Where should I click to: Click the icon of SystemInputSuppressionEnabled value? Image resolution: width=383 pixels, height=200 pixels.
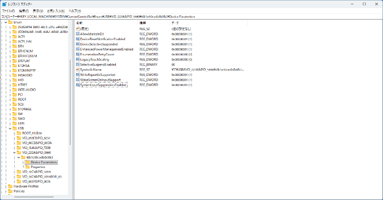click(x=78, y=85)
